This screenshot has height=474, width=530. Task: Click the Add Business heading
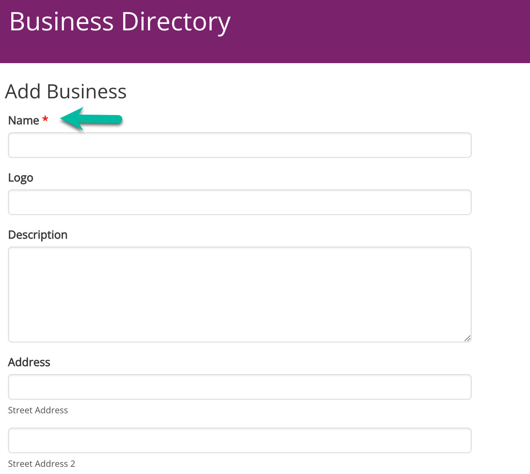coord(66,92)
